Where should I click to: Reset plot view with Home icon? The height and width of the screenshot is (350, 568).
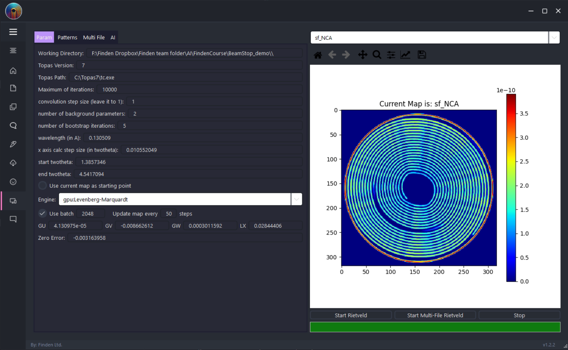318,55
